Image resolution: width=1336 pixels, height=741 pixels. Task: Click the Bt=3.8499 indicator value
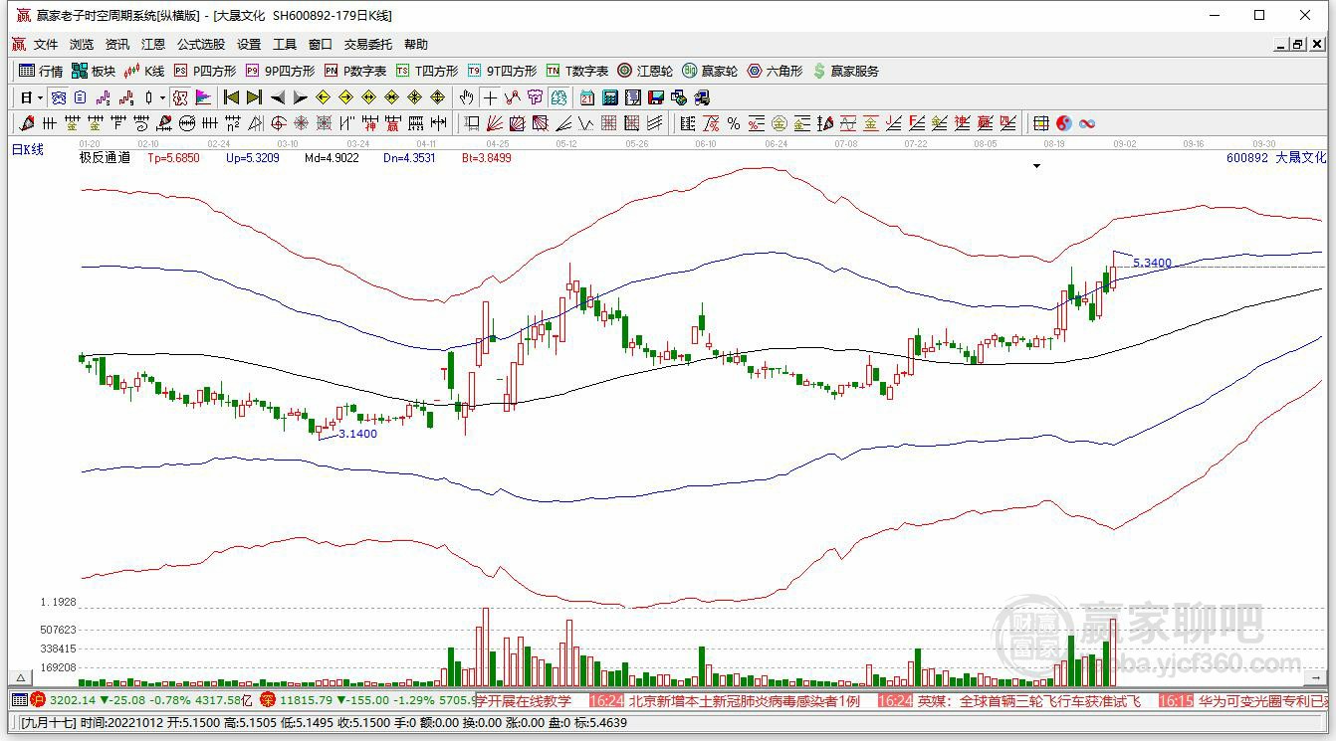487,157
